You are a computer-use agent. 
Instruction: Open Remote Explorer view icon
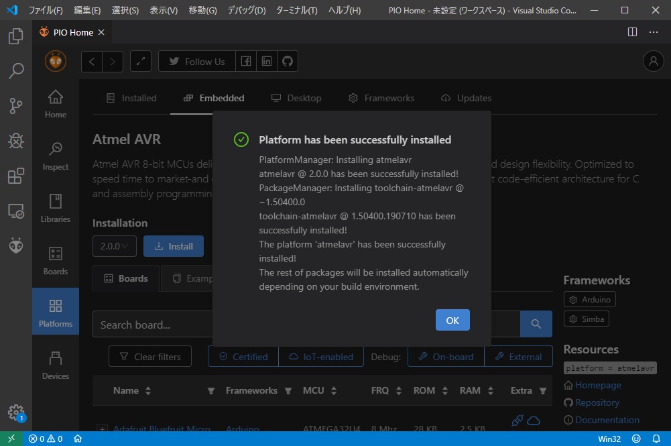16,211
